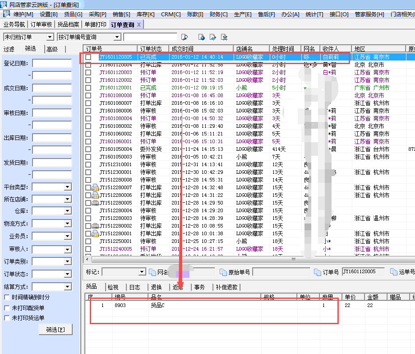Check the 未打印配货单 option

7,307
